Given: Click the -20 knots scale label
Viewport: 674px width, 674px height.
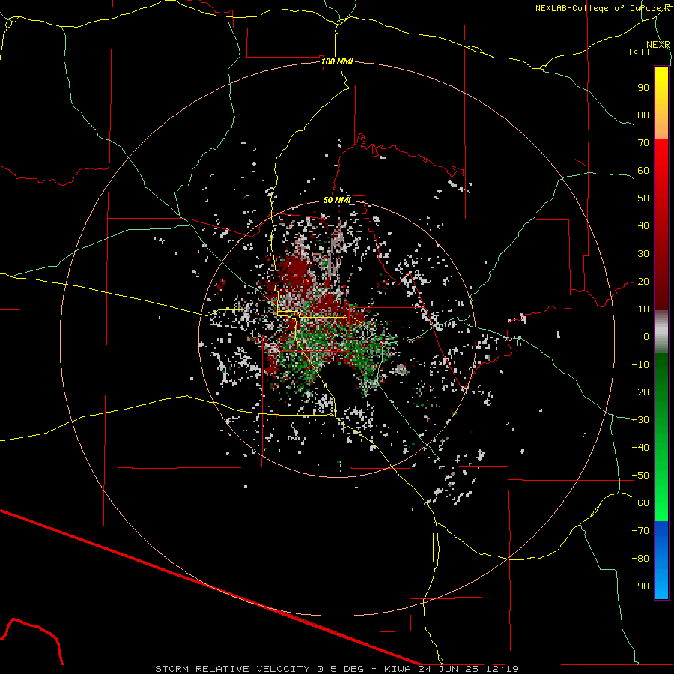Looking at the screenshot, I should point(640,392).
